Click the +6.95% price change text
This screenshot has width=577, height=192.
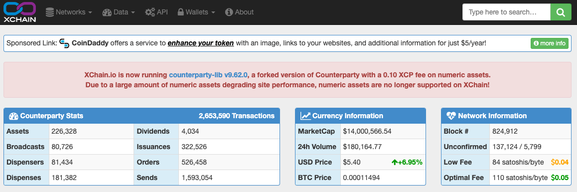[410, 163]
